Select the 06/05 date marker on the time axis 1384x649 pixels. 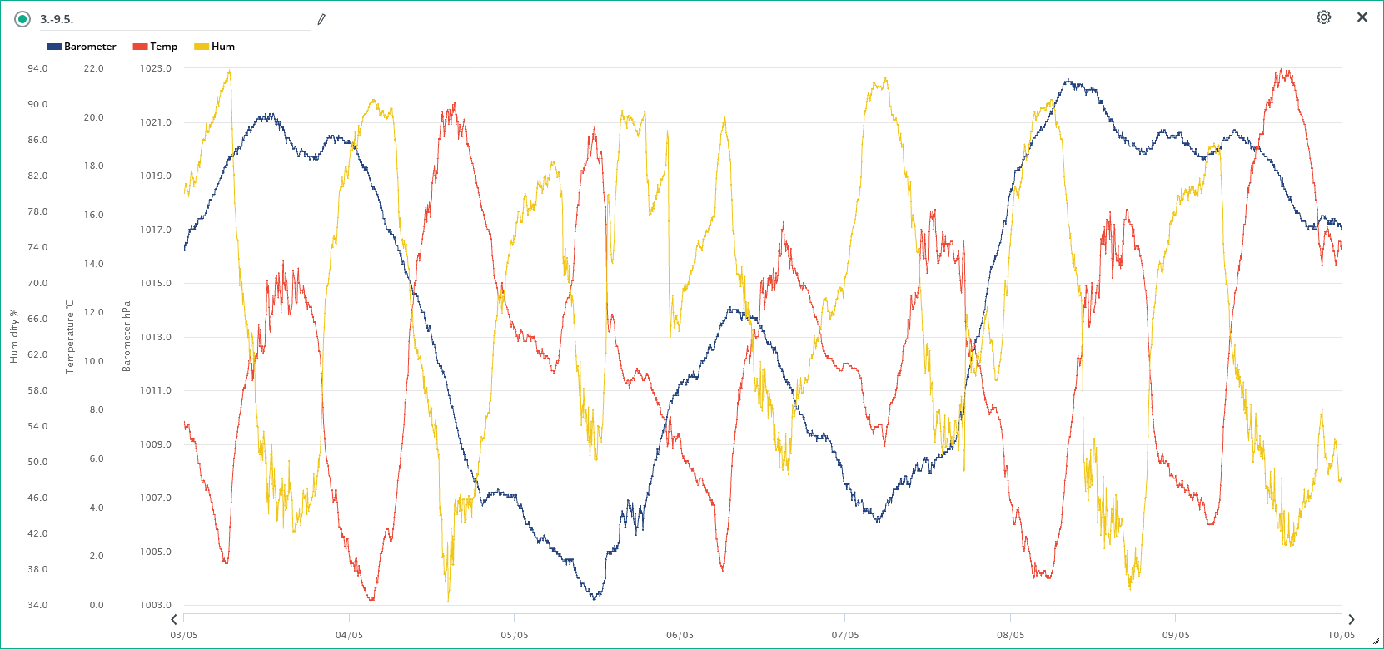click(680, 635)
